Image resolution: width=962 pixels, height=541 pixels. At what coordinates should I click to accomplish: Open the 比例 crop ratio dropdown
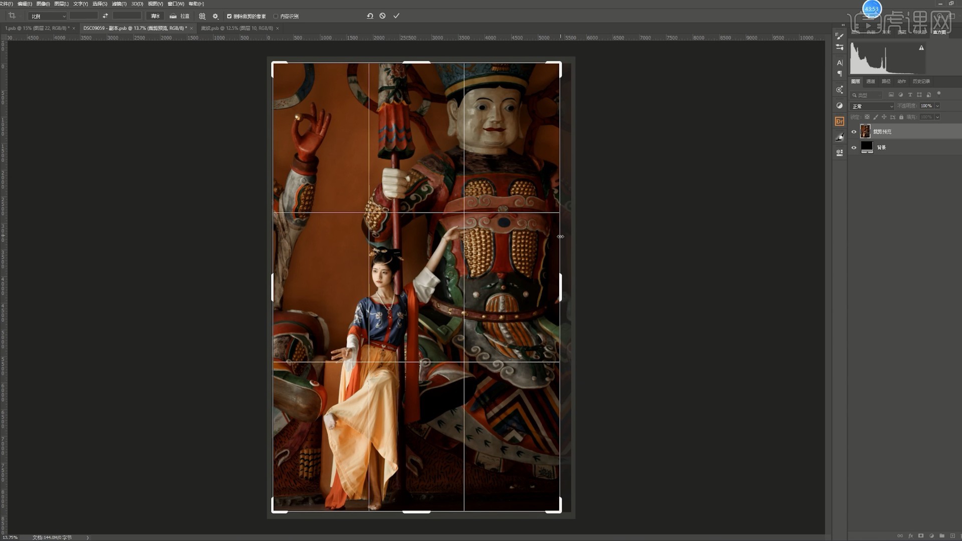pyautogui.click(x=48, y=17)
